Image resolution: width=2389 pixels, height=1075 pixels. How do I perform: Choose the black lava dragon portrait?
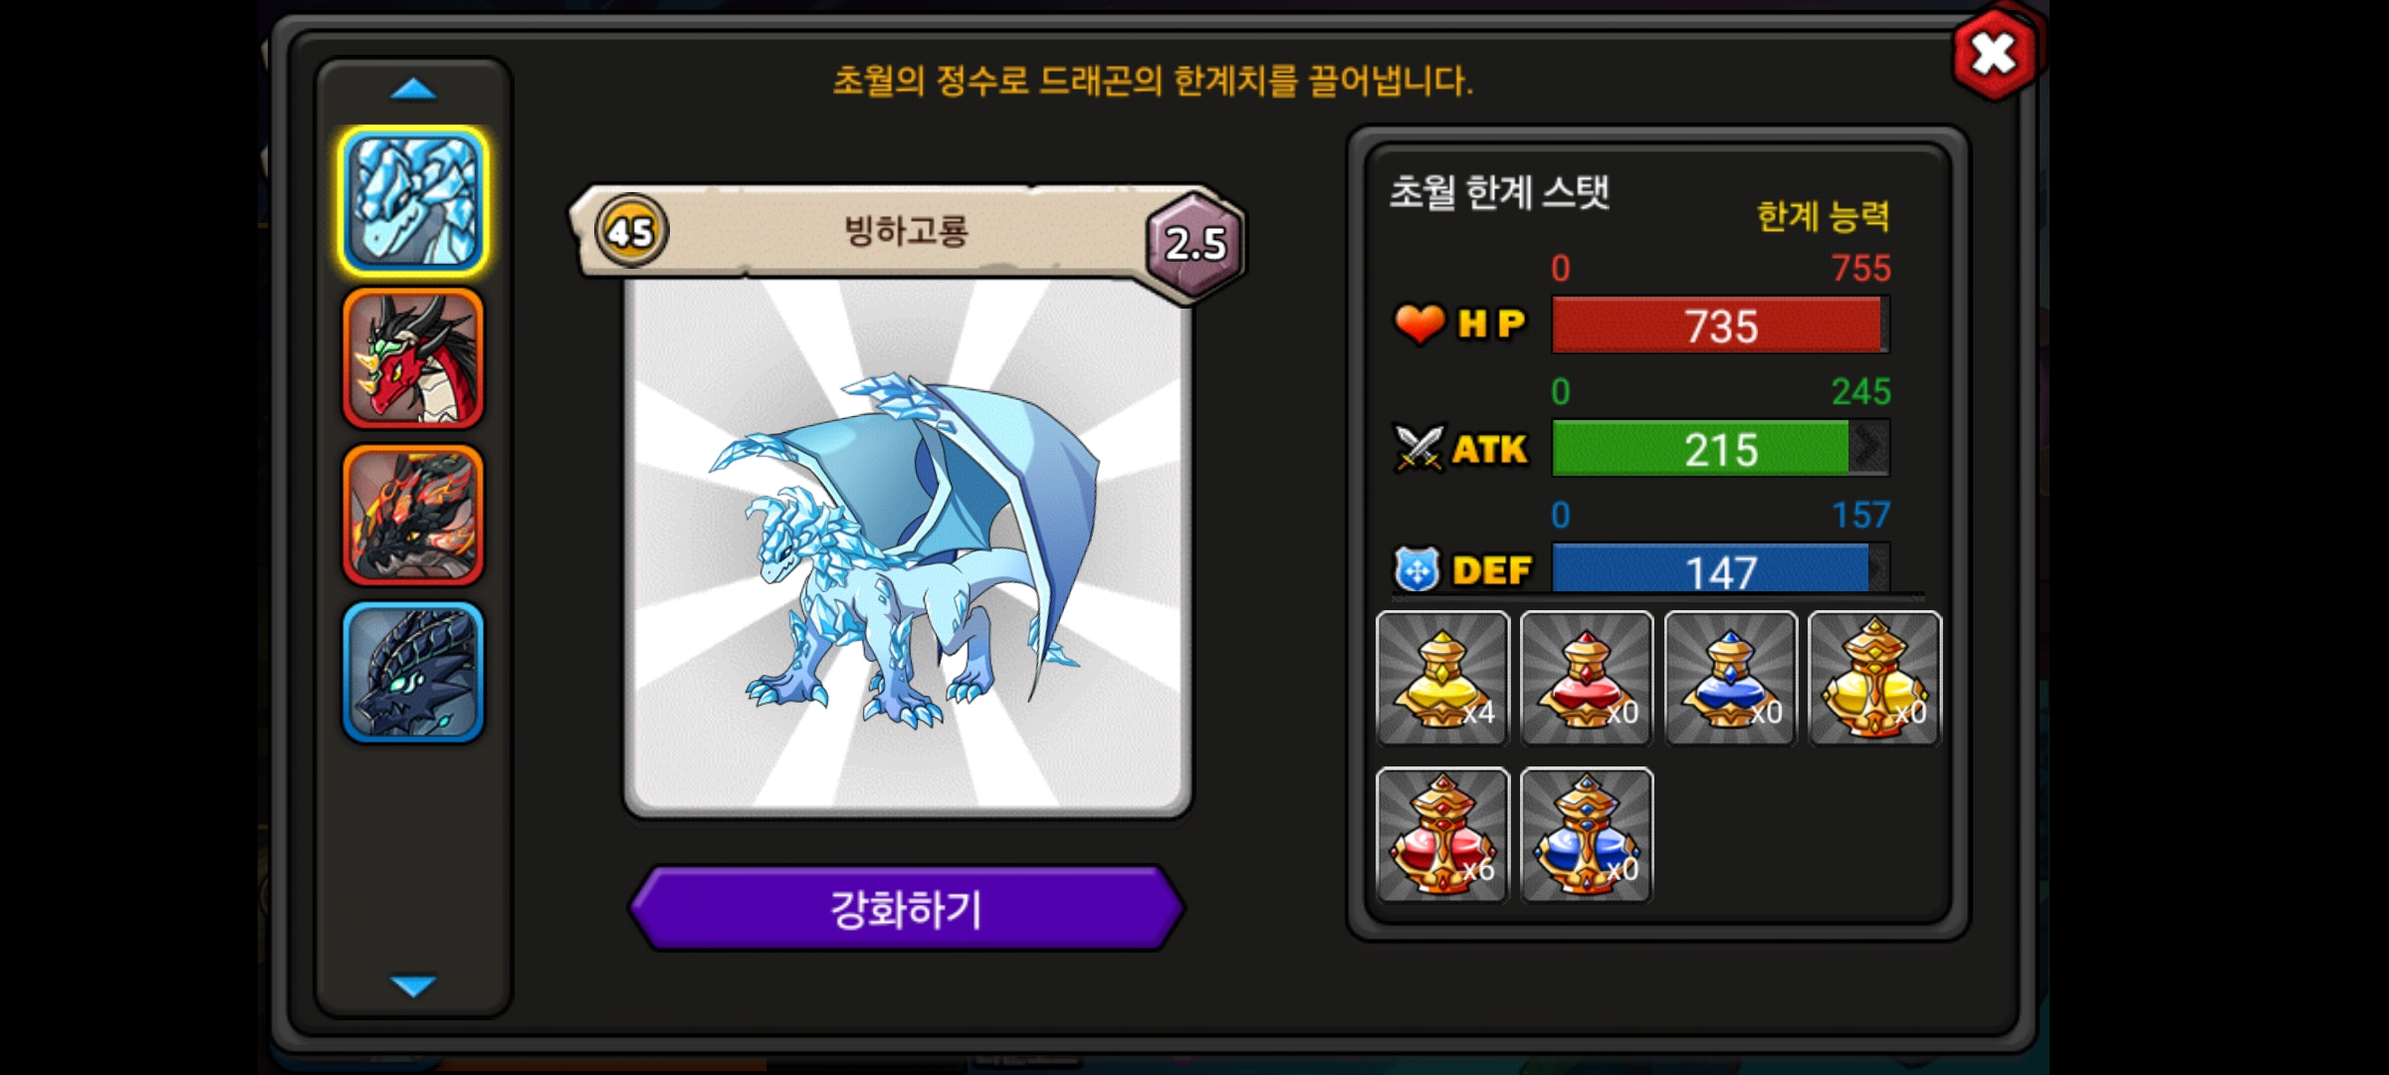[413, 515]
